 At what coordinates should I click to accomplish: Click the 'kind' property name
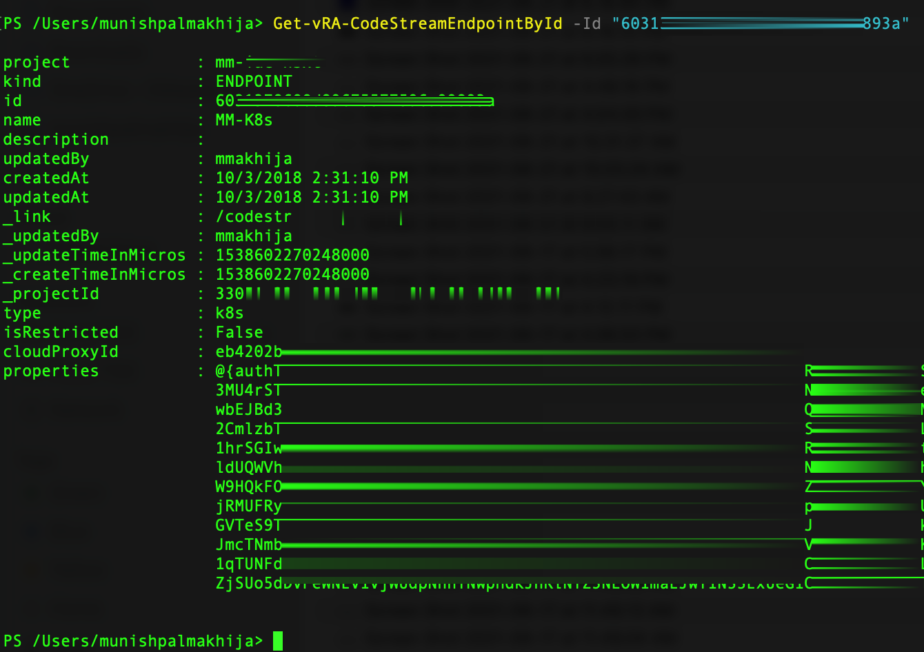[x=22, y=81]
